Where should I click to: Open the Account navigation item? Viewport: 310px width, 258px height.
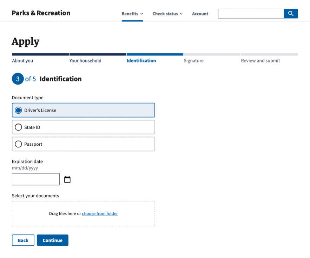(200, 14)
